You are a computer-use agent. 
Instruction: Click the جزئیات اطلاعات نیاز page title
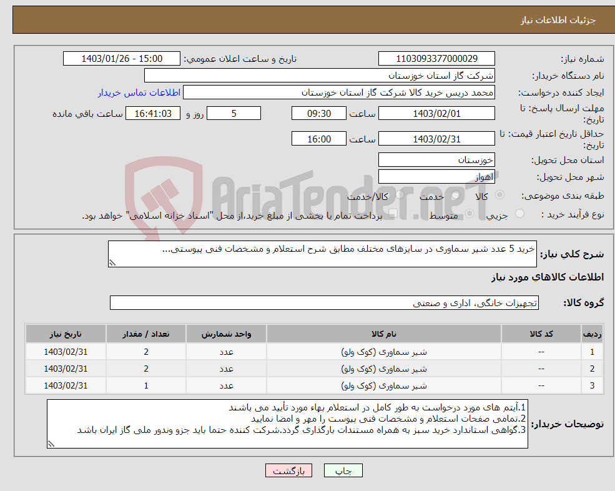pyautogui.click(x=558, y=20)
